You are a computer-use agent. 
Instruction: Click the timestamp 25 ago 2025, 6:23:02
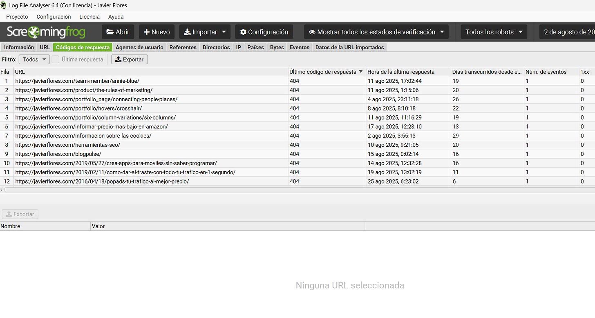pos(393,181)
